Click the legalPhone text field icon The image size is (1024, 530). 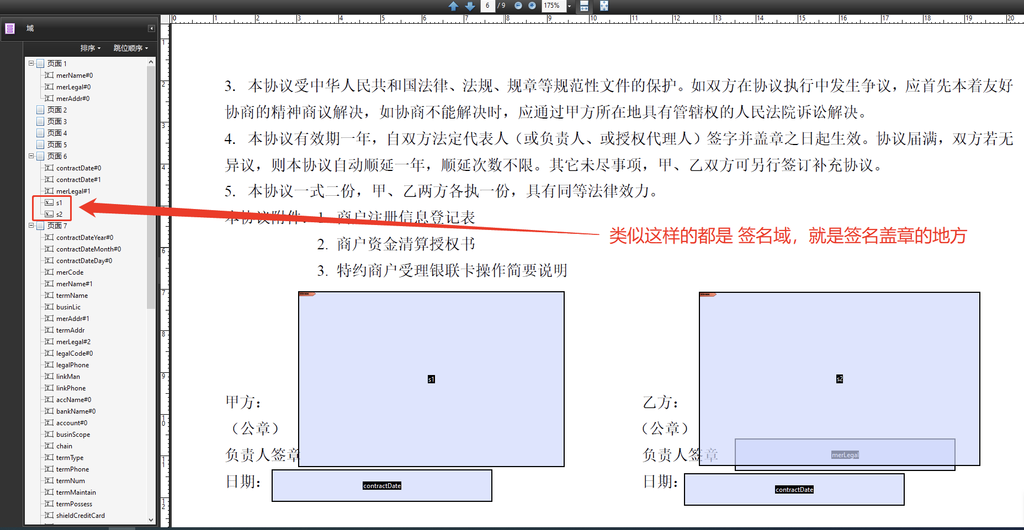tap(49, 365)
